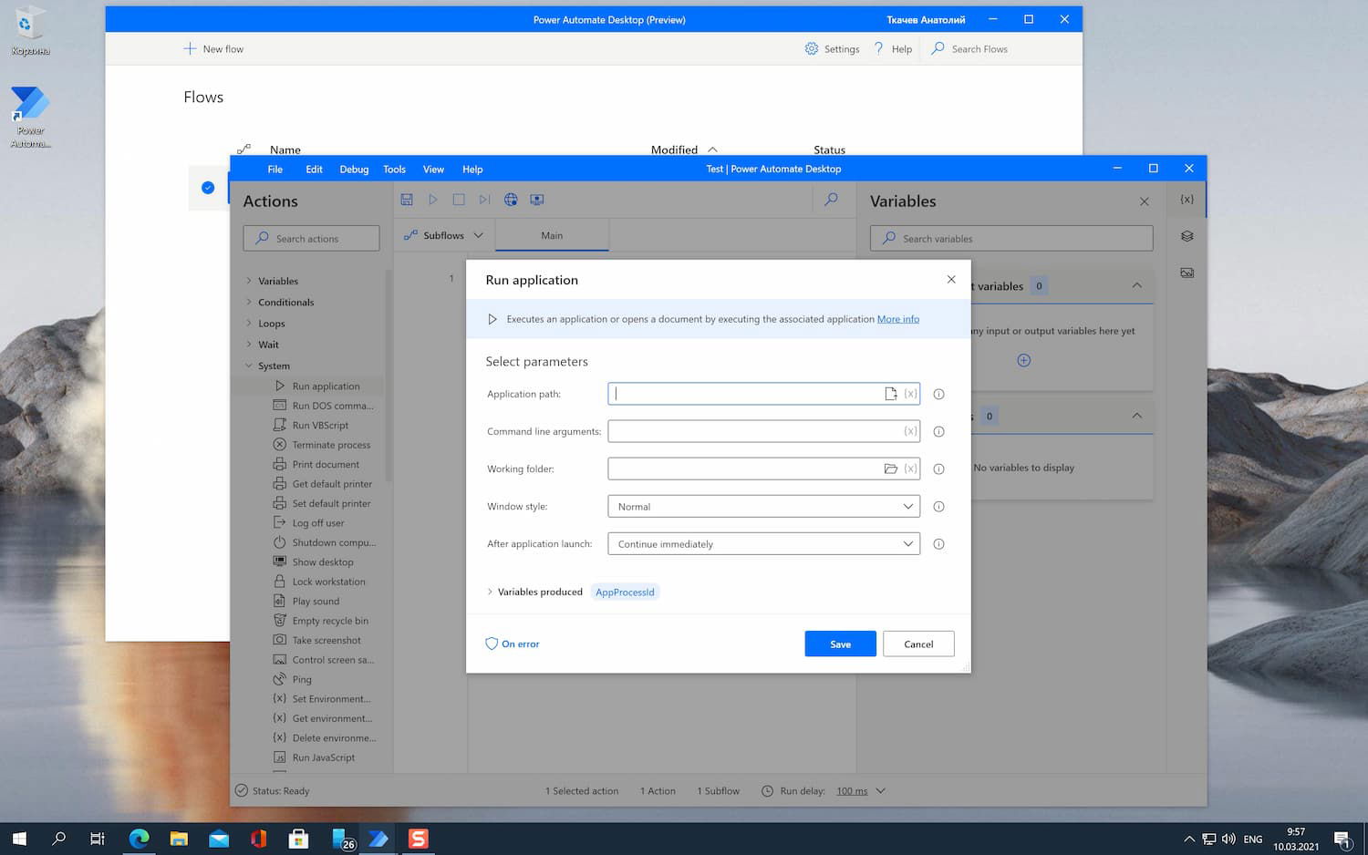
Task: Open the View menu
Action: (x=433, y=169)
